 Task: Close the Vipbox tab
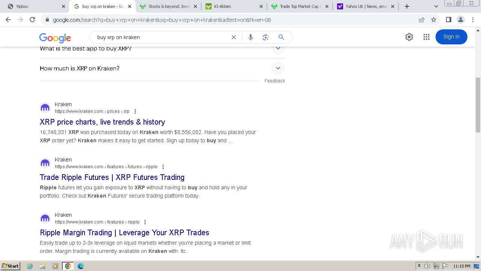pos(63,6)
